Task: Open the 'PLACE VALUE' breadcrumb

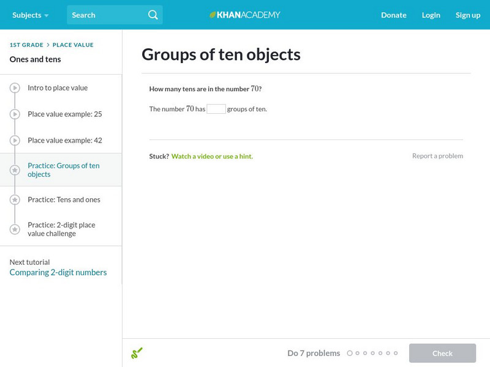Action: tap(72, 44)
